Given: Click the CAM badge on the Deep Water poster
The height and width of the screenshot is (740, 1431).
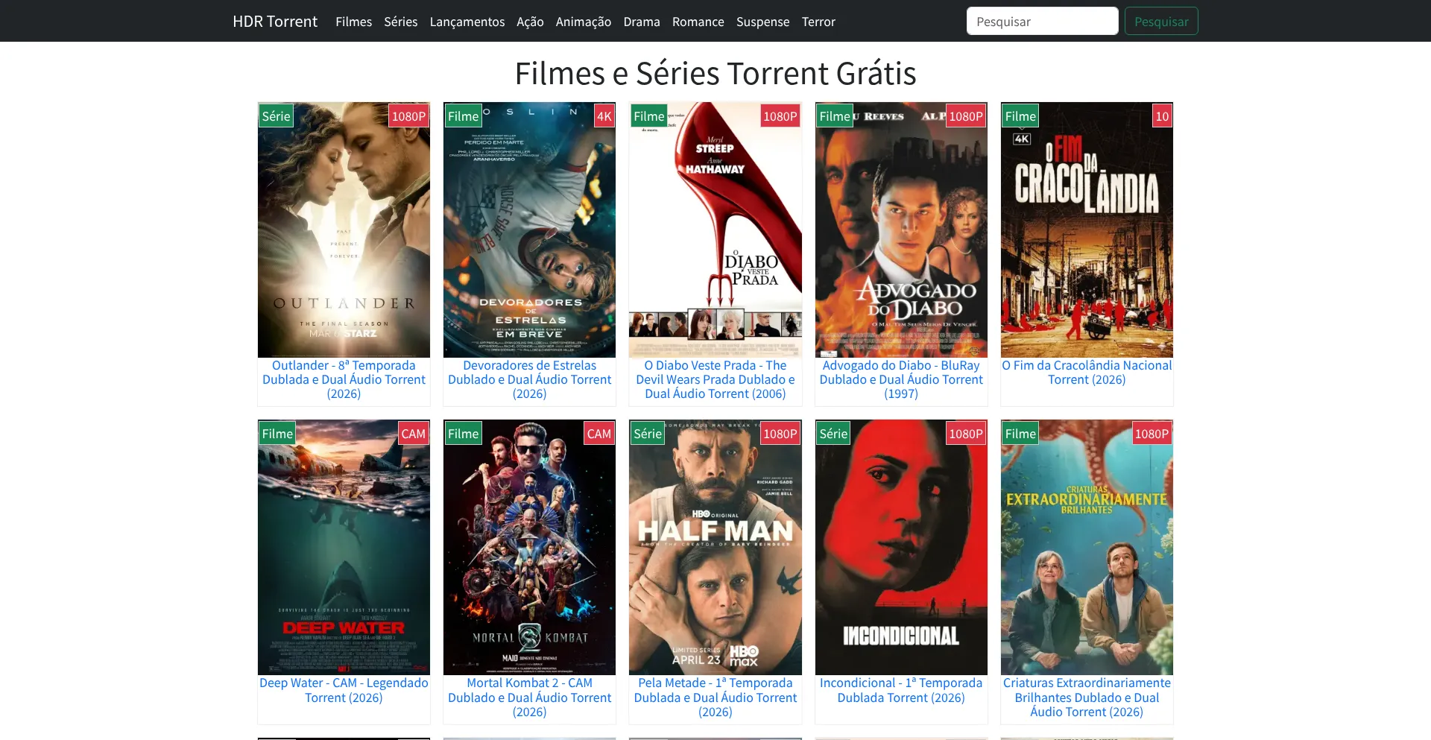Looking at the screenshot, I should point(414,434).
